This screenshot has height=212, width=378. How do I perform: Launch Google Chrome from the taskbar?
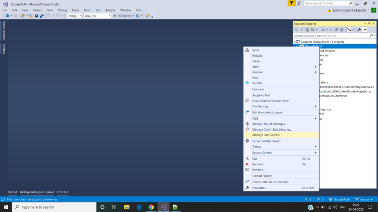point(151,207)
